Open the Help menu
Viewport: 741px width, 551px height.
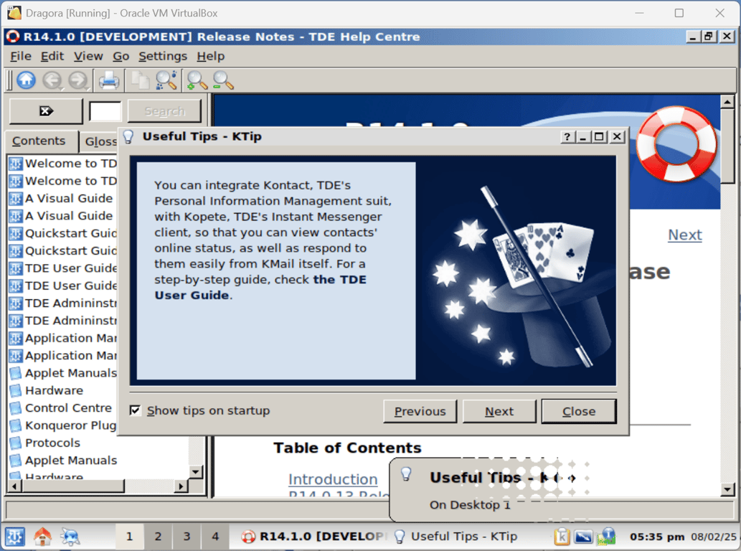tap(211, 56)
